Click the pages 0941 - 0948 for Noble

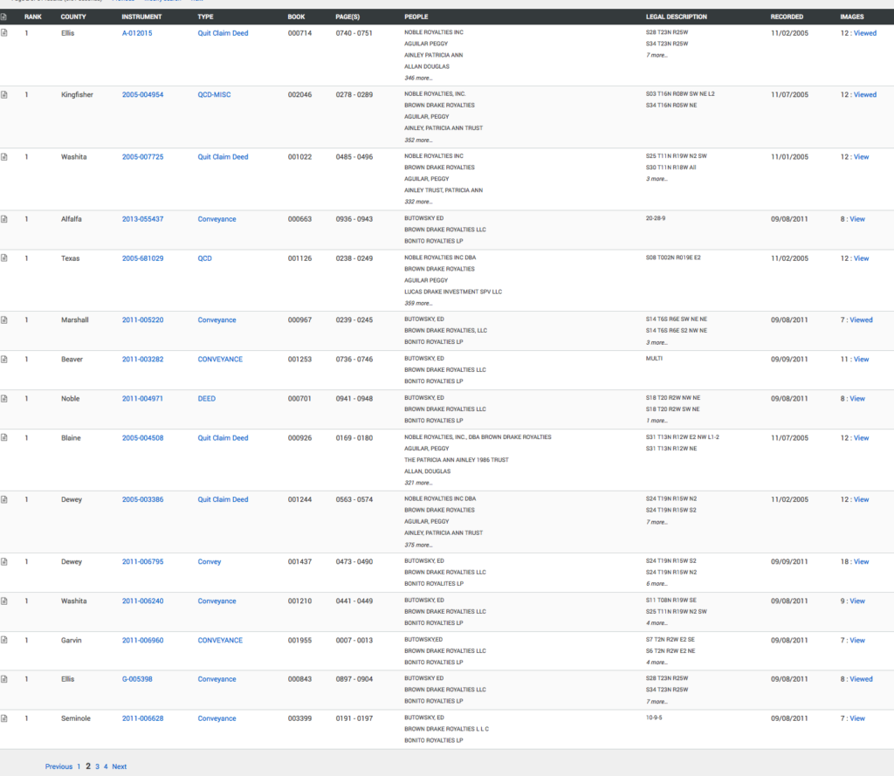coord(354,399)
